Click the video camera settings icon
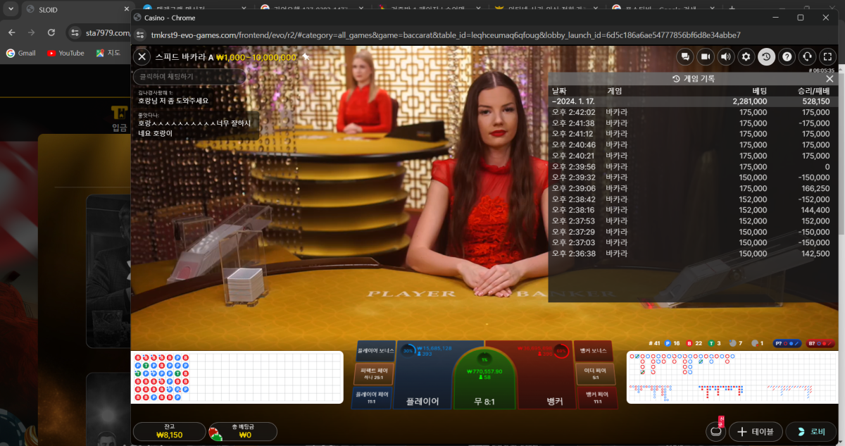This screenshot has width=845, height=446. point(705,57)
